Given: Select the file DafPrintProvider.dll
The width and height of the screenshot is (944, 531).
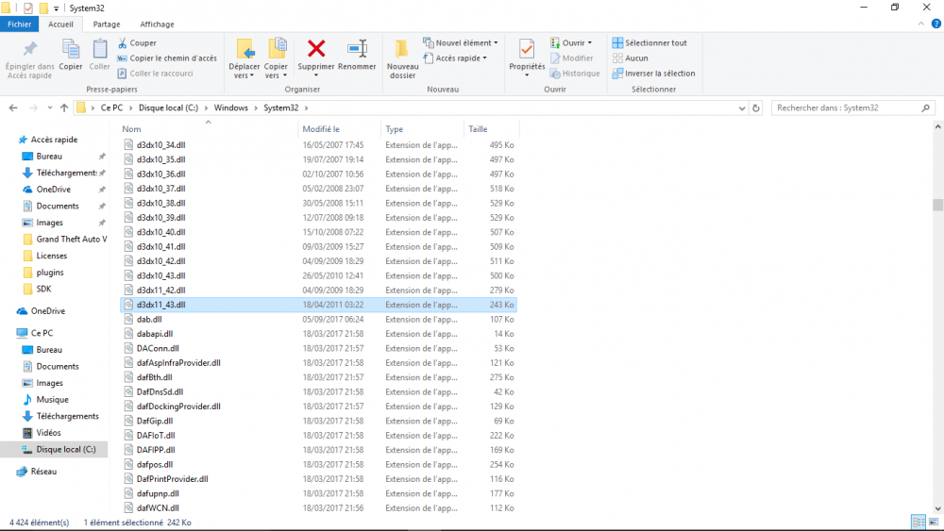Looking at the screenshot, I should pos(172,479).
